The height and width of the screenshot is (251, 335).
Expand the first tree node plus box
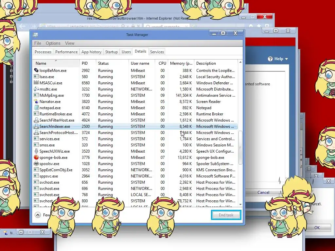[11, 71]
